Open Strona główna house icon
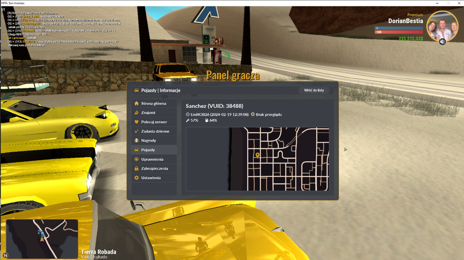Screen dimensions: 464x260 point(136,103)
